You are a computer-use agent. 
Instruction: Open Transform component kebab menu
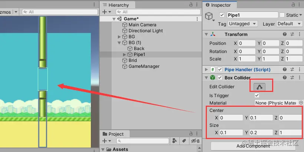pos(300,34)
